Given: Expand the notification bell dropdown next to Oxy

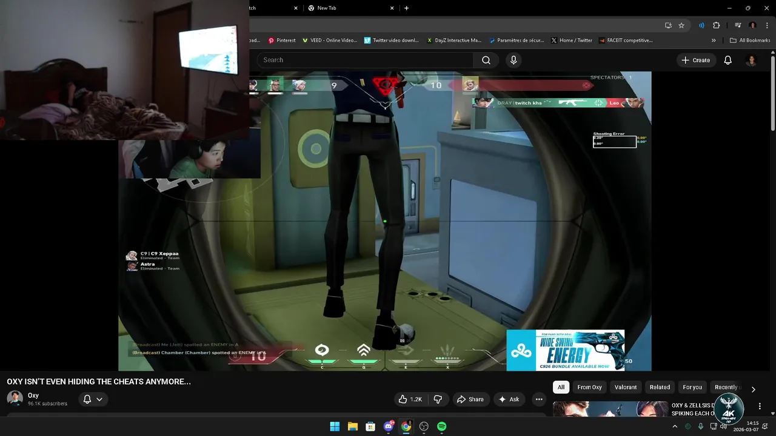Looking at the screenshot, I should pyautogui.click(x=93, y=399).
